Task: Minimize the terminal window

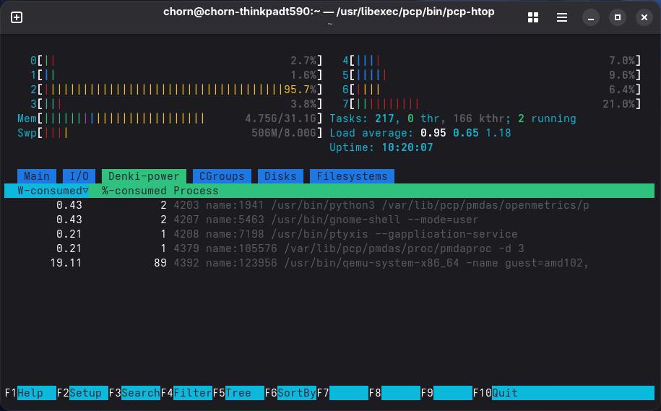Action: (x=591, y=17)
